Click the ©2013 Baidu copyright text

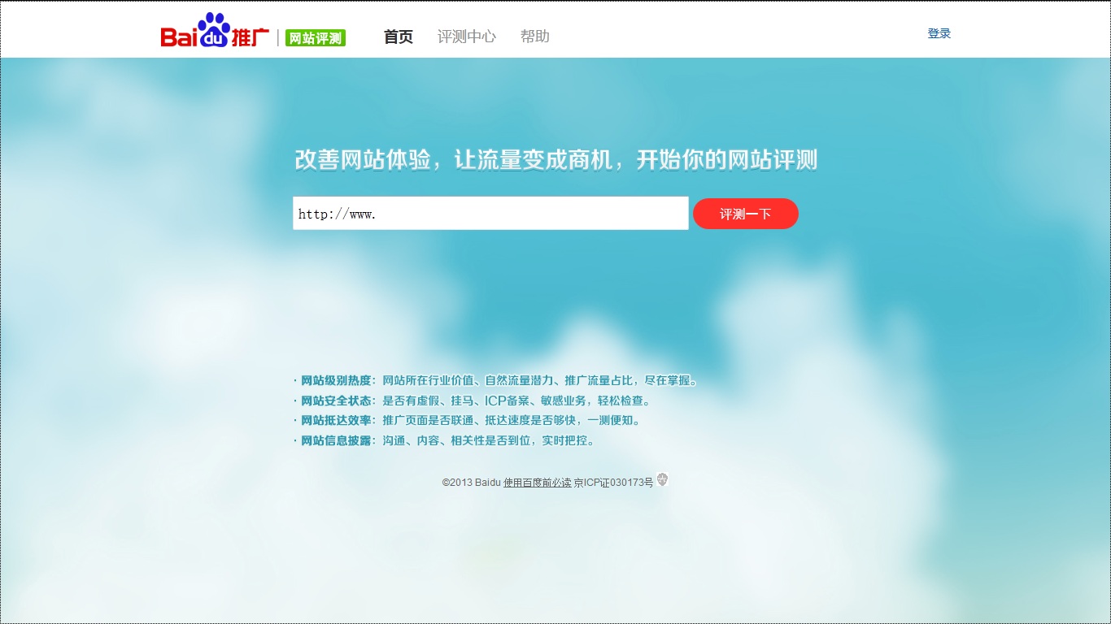(x=472, y=483)
